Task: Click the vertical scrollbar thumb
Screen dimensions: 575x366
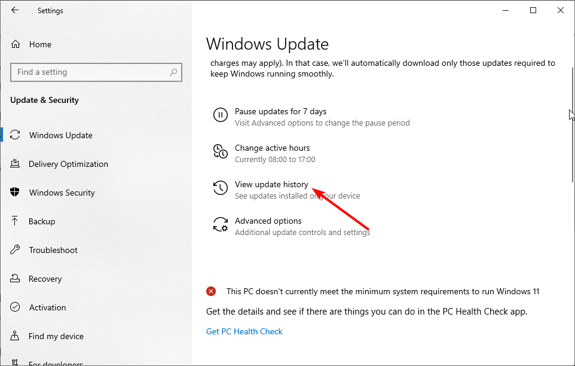Action: tap(573, 124)
